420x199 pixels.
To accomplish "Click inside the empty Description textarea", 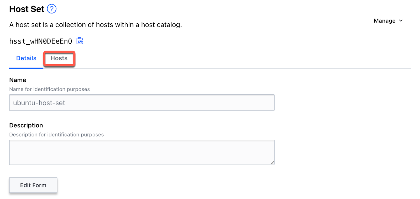I will point(142,152).
